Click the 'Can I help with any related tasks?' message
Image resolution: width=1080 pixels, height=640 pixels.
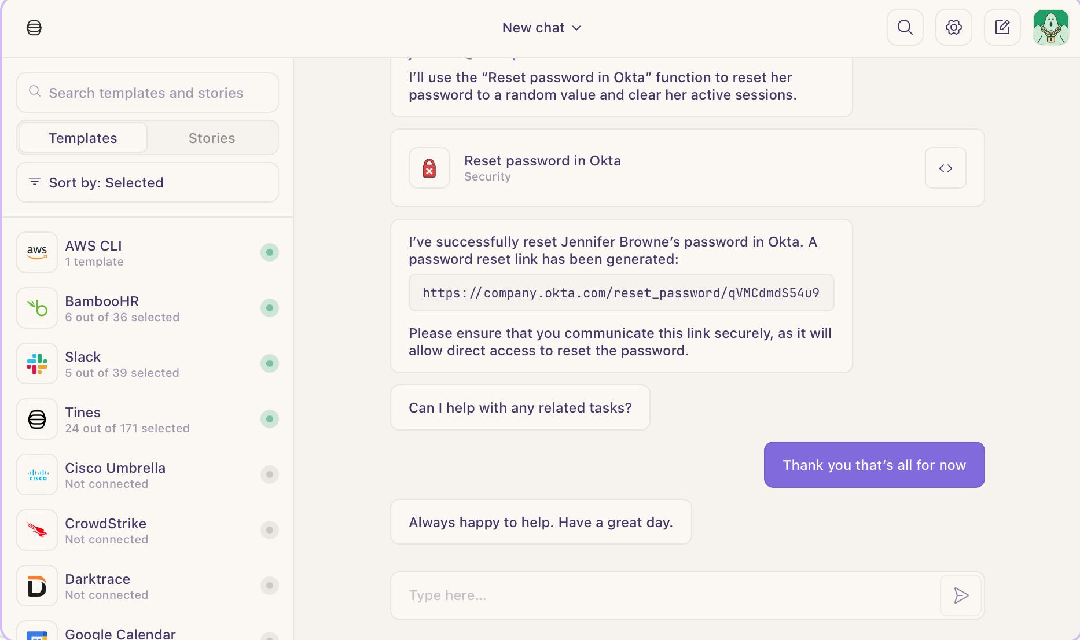coord(520,407)
